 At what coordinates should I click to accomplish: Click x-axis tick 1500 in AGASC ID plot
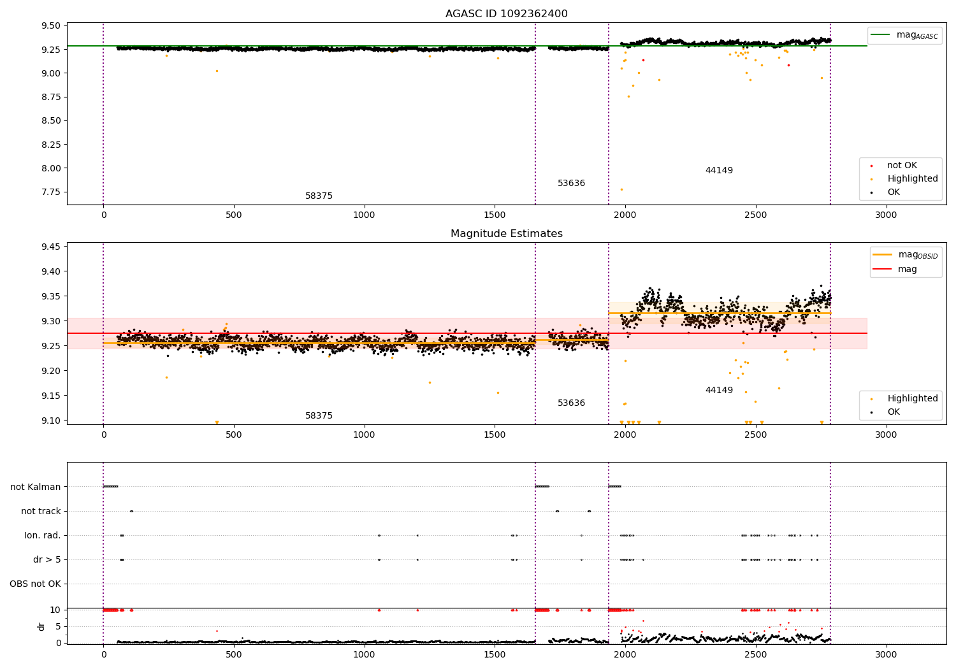pos(495,215)
